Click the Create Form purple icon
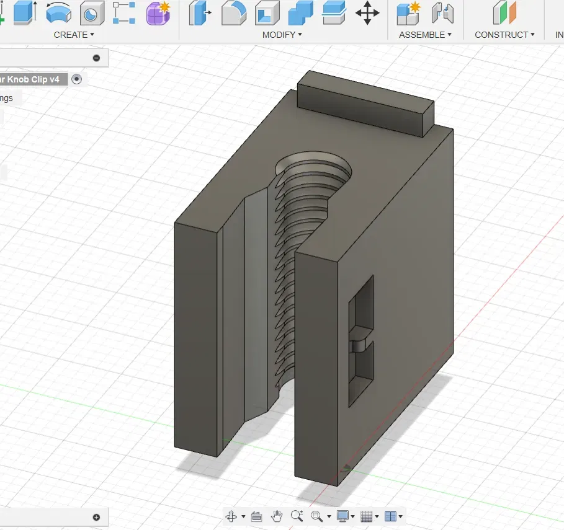This screenshot has height=530, width=564. pos(158,13)
